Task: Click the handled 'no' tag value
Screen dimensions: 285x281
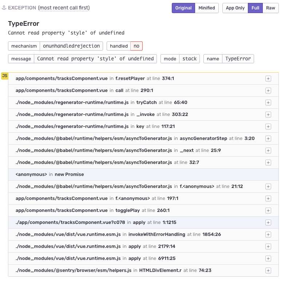Action: (136, 46)
